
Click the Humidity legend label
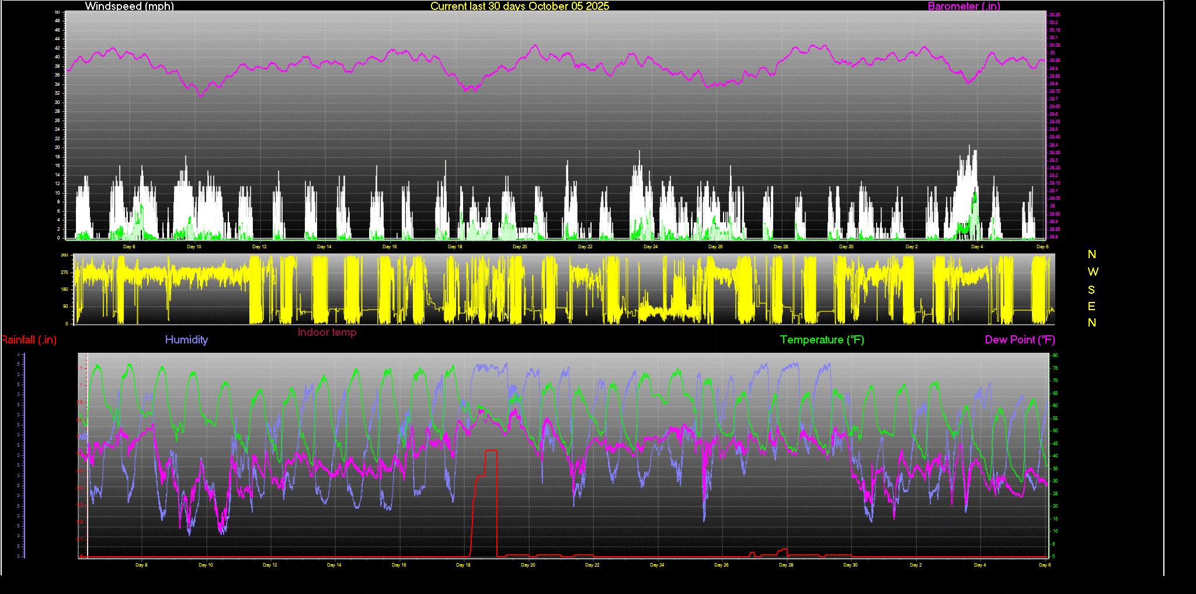point(186,340)
